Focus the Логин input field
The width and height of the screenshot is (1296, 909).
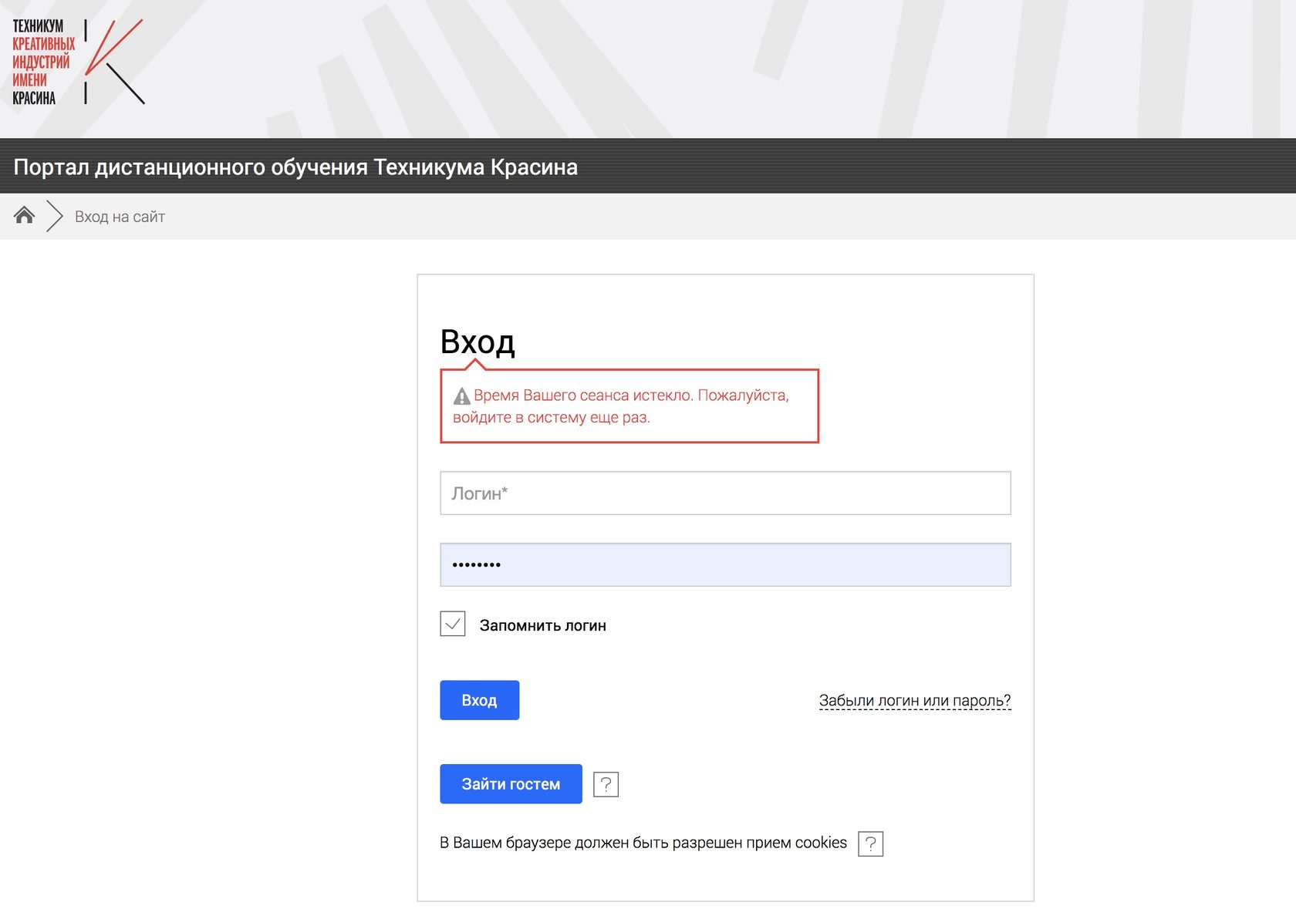pyautogui.click(x=725, y=493)
